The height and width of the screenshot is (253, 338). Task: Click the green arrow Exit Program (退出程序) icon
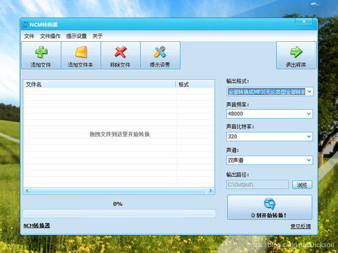[296, 52]
